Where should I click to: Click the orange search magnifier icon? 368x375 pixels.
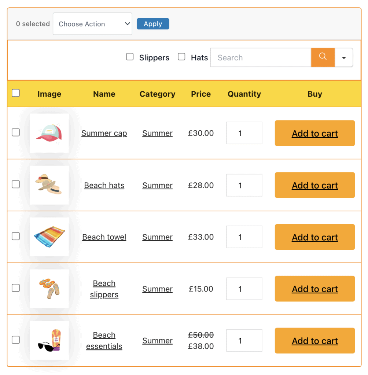(323, 57)
